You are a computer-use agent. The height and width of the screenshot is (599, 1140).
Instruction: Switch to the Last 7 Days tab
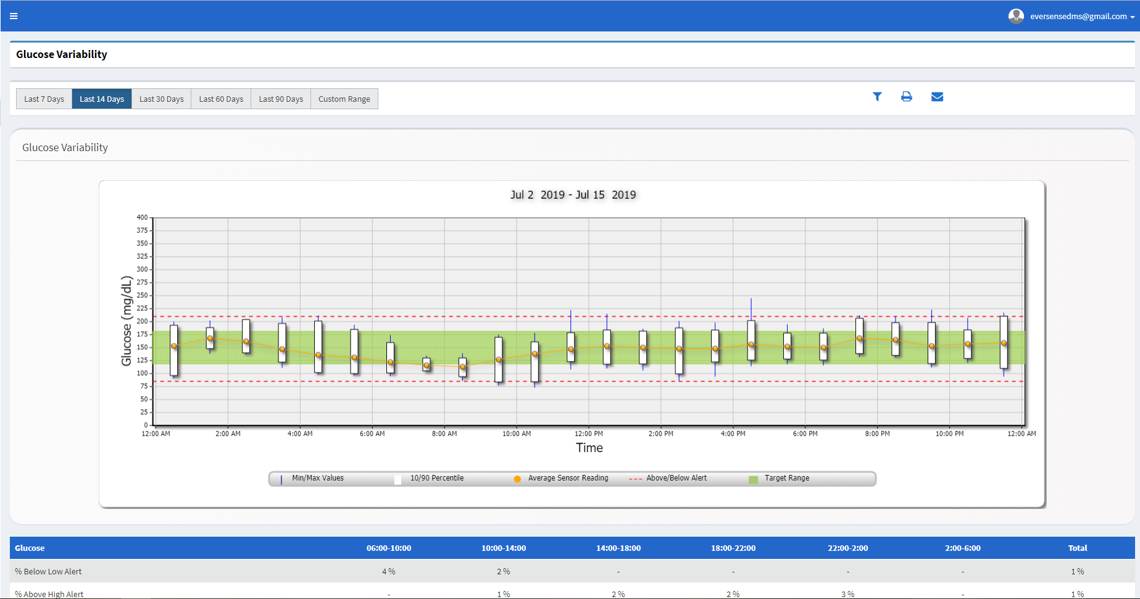(x=43, y=99)
